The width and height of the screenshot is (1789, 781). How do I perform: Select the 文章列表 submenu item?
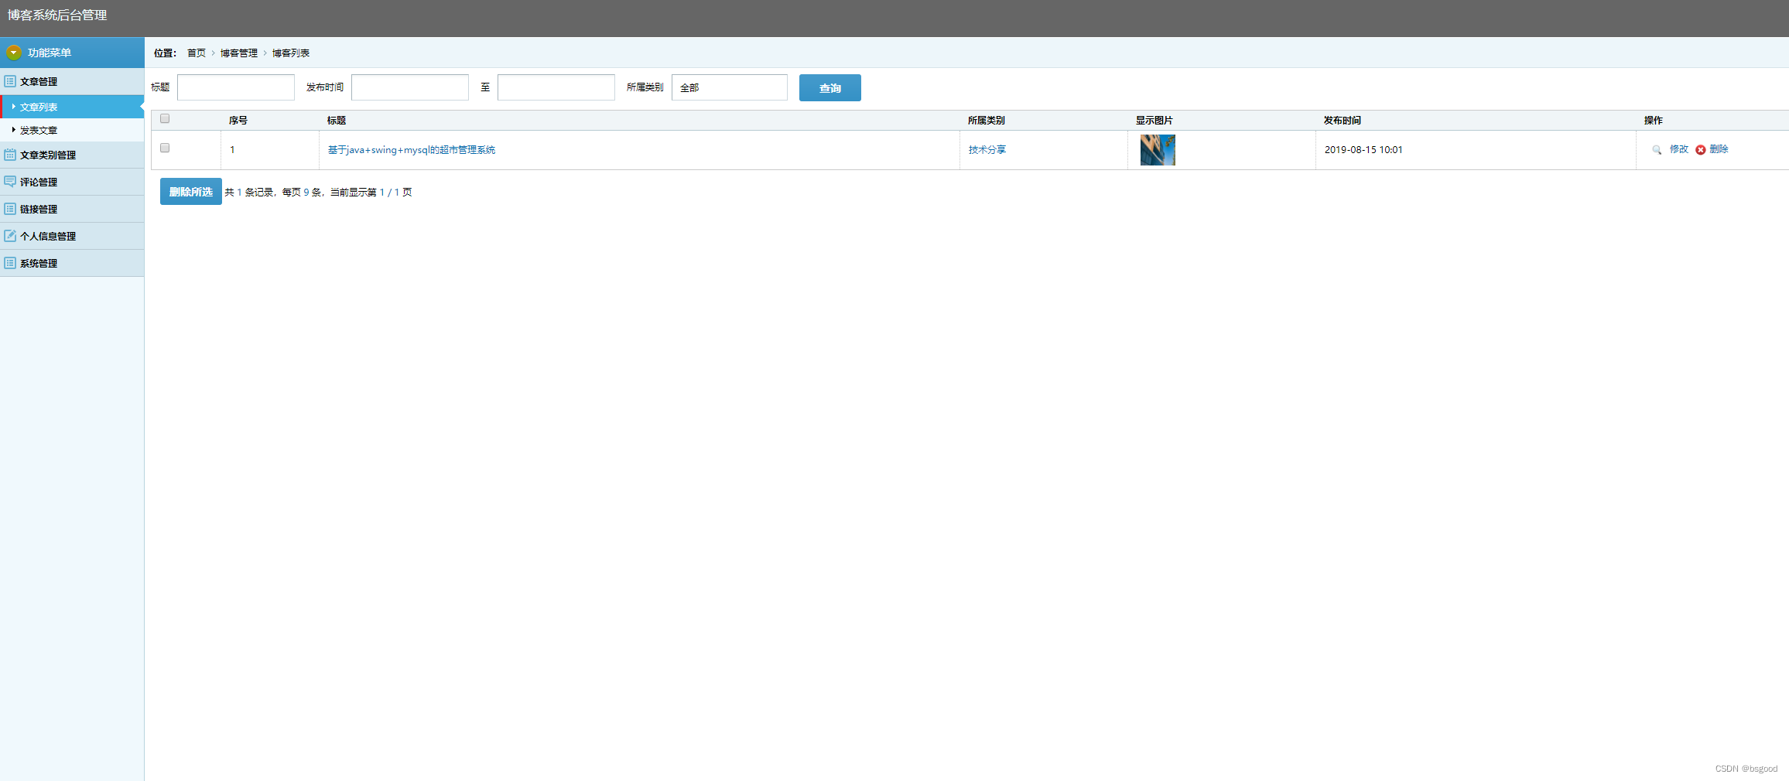tap(72, 107)
